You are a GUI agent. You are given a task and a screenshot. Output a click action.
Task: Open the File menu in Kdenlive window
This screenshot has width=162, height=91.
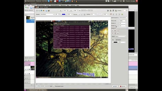click(26, 6)
